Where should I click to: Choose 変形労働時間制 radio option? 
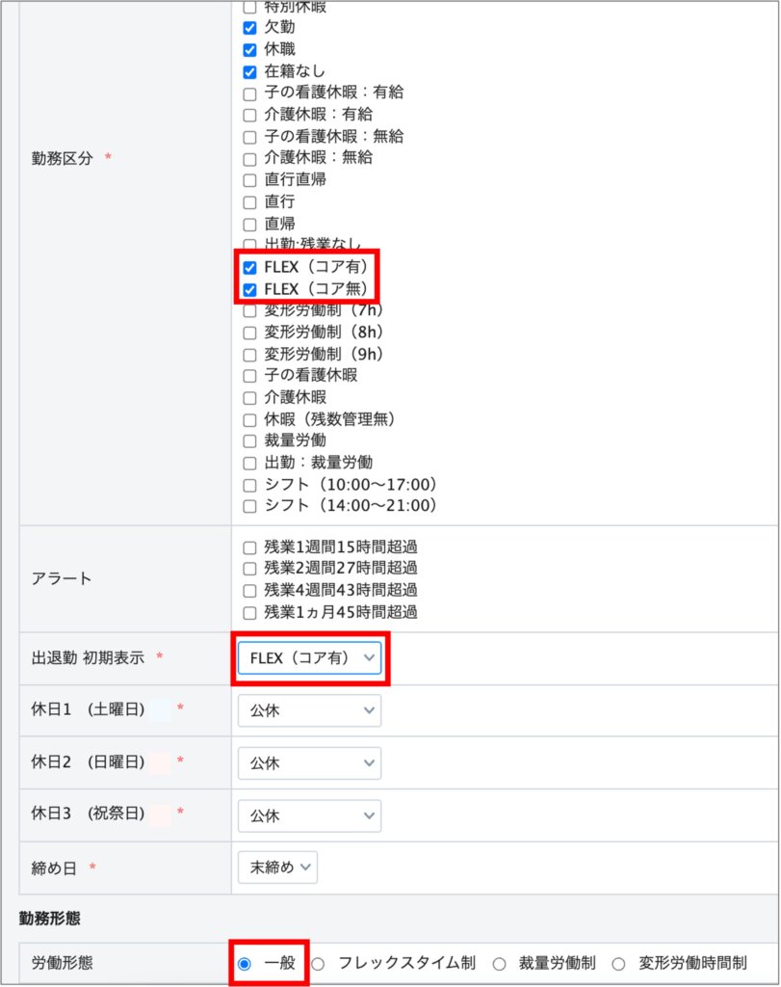[619, 963]
